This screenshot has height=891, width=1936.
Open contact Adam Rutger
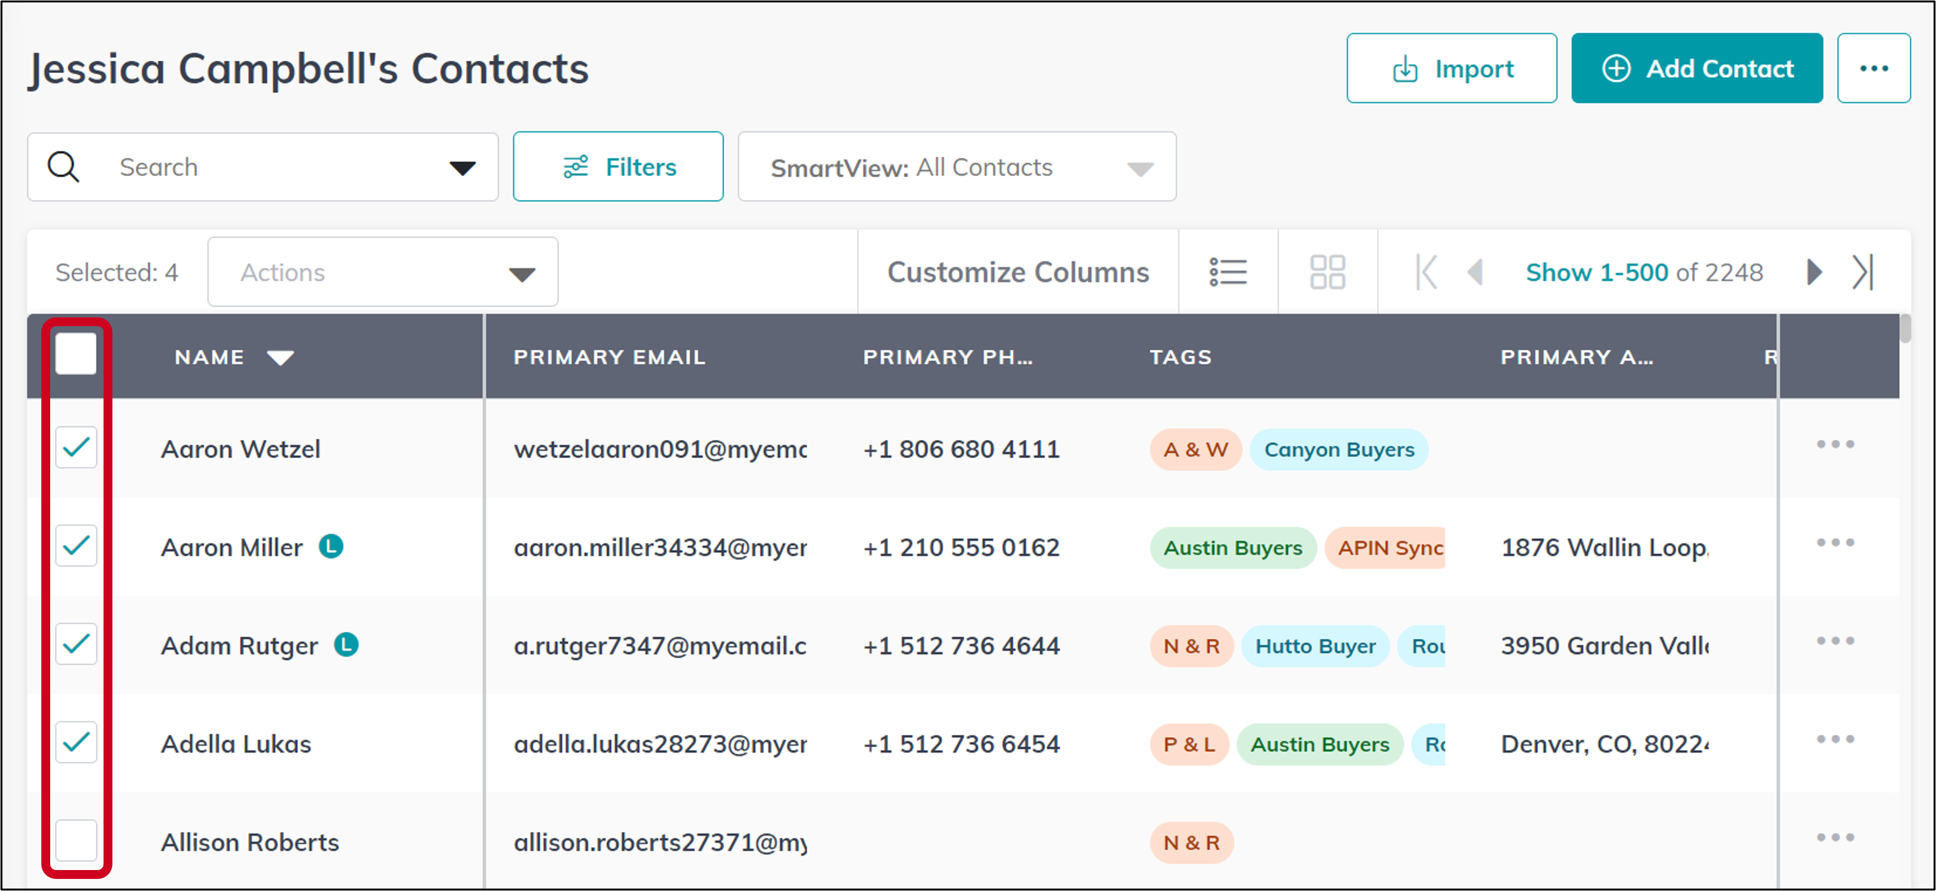pos(239,645)
